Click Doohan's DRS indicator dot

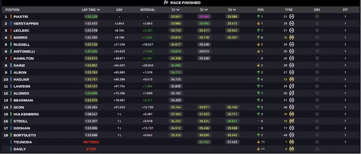[x=317, y=128]
